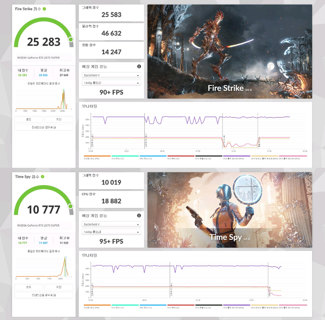This screenshot has width=325, height=320.
Task: Click the Fire Strike 그래픽 점수 value 25 583
Action: coord(111,15)
